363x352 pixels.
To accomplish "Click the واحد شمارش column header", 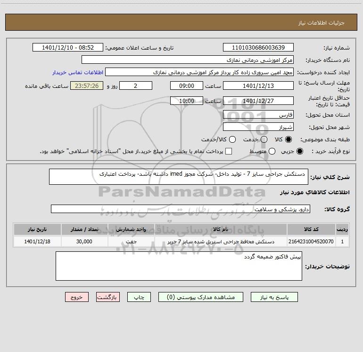I will coord(131,229).
